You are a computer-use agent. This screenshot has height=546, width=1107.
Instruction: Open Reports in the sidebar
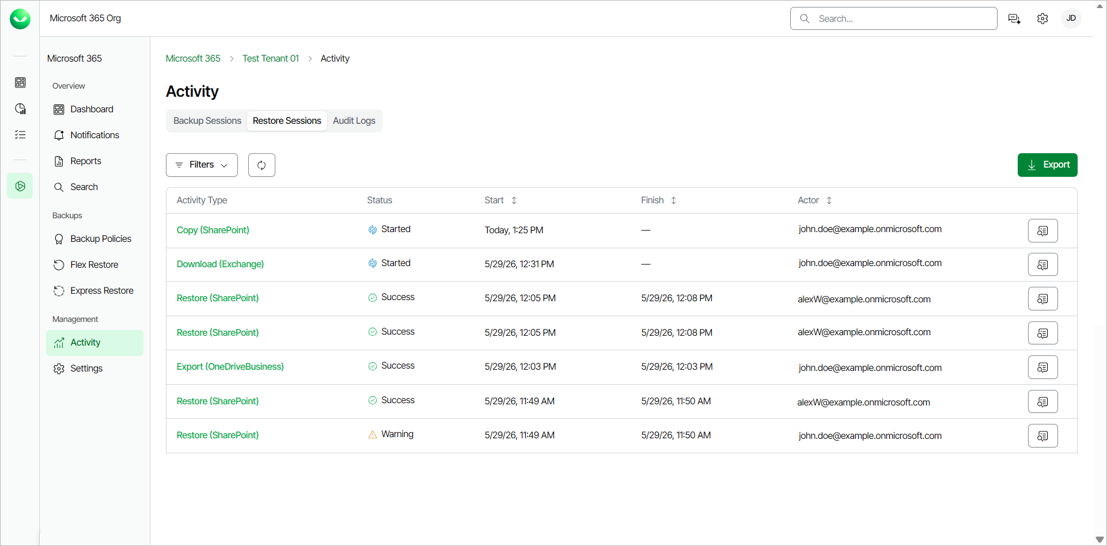click(94, 161)
